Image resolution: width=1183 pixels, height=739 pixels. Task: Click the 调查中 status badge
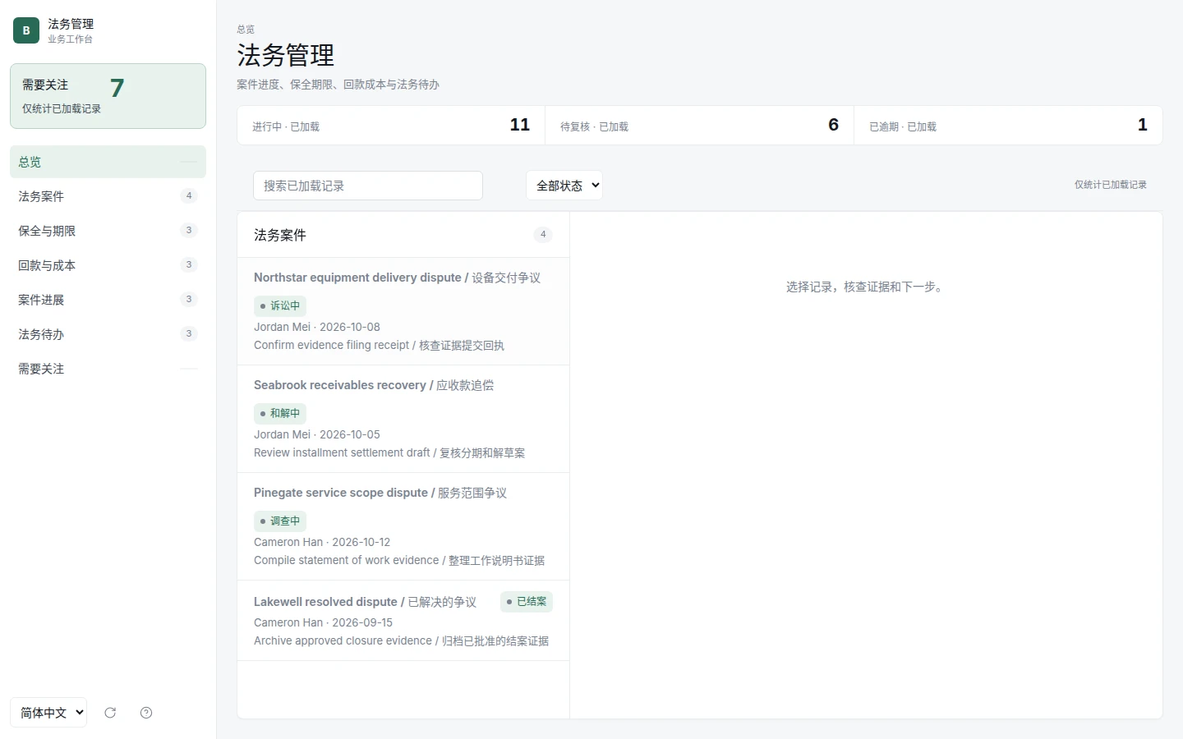click(x=280, y=521)
